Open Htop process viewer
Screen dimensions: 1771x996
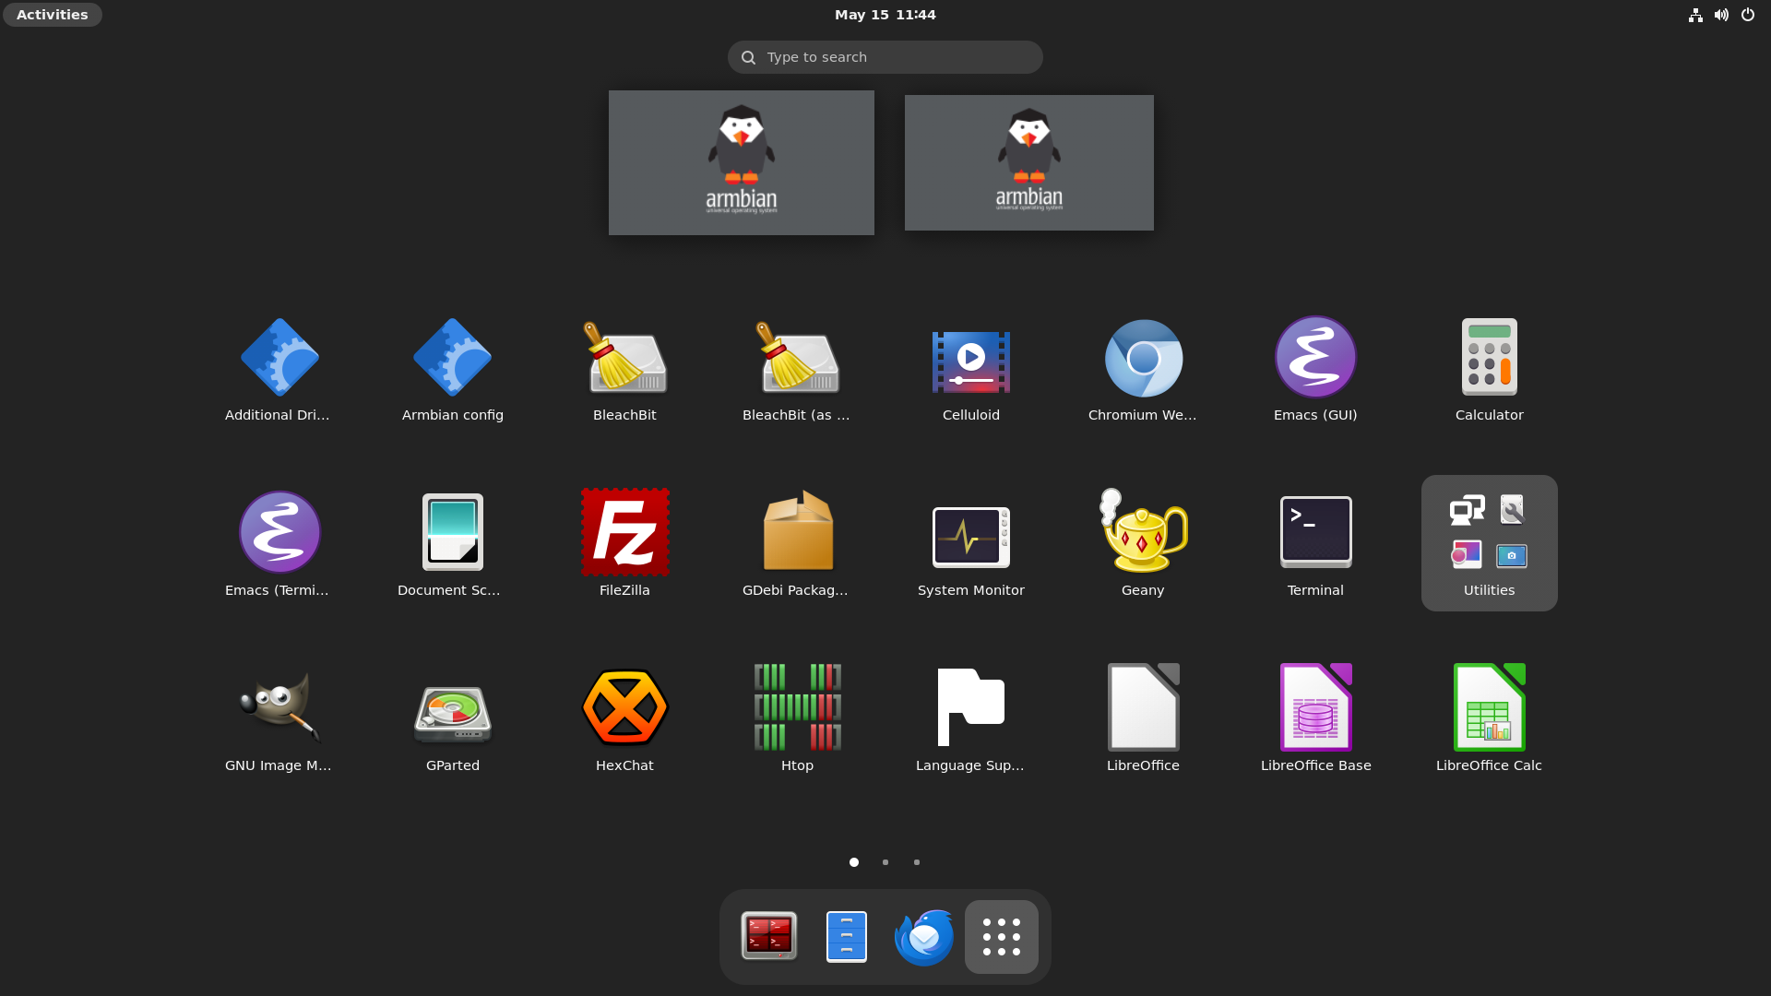tap(797, 718)
